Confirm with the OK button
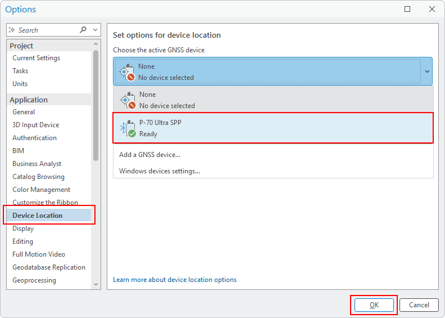Screen dimensions: 445x318 pos(374,305)
